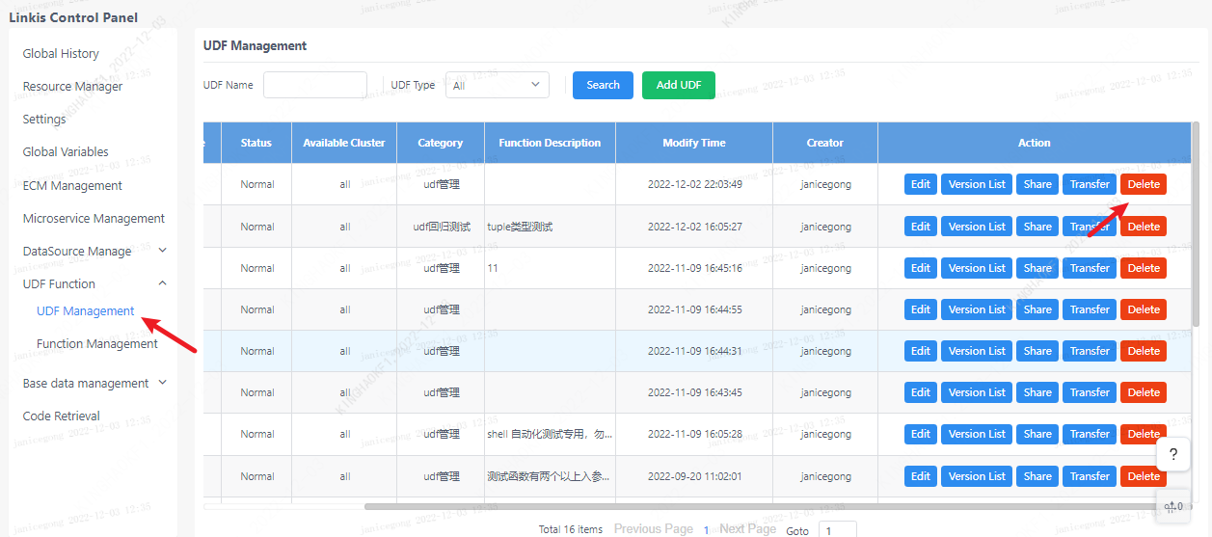
Task: Open the UDF Type dropdown
Action: pyautogui.click(x=499, y=85)
